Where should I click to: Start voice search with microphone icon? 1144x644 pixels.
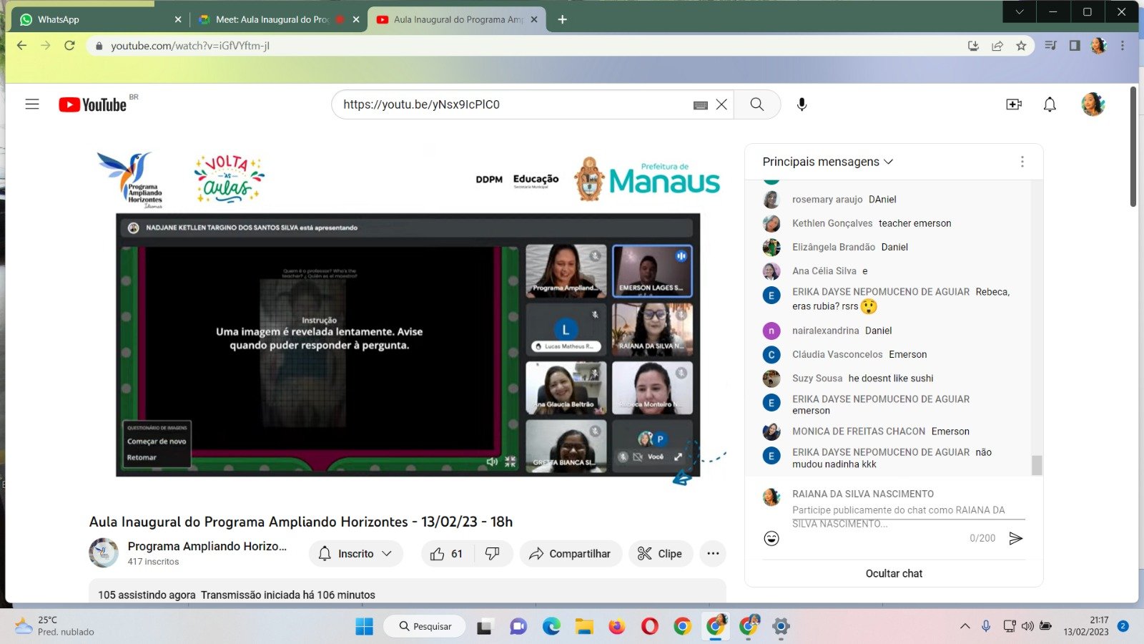tap(802, 104)
